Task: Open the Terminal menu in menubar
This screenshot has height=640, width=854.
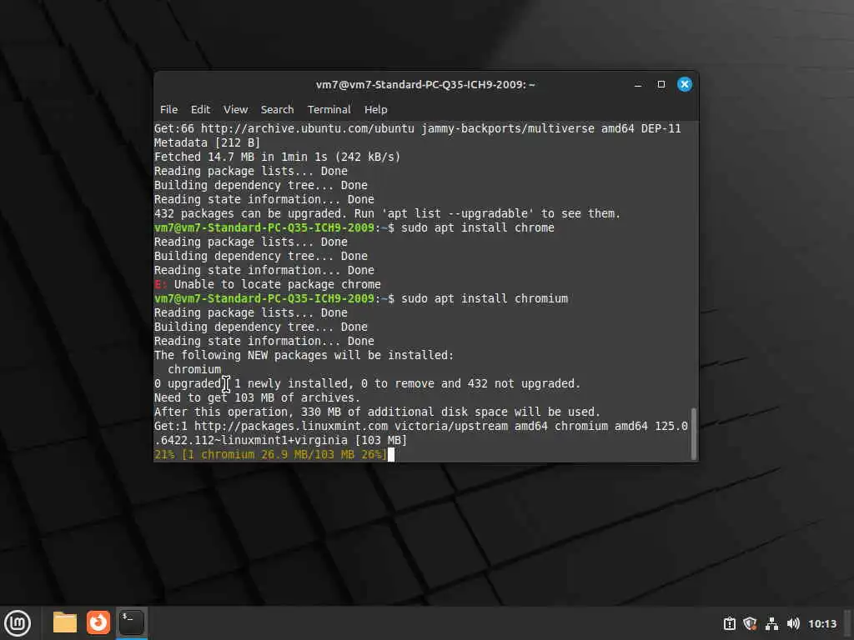Action: (x=329, y=109)
